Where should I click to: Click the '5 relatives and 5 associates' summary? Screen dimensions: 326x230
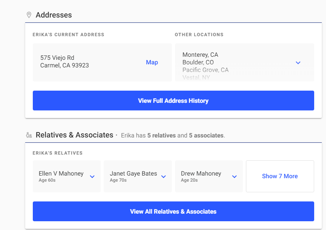[x=173, y=136]
